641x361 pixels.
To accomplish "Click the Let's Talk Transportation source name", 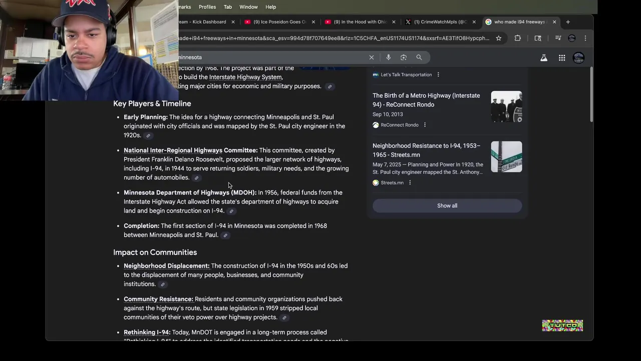I will pyautogui.click(x=406, y=75).
